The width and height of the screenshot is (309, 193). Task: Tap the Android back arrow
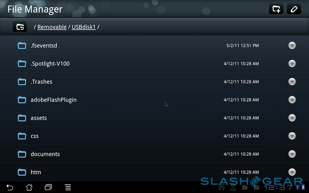(10, 187)
